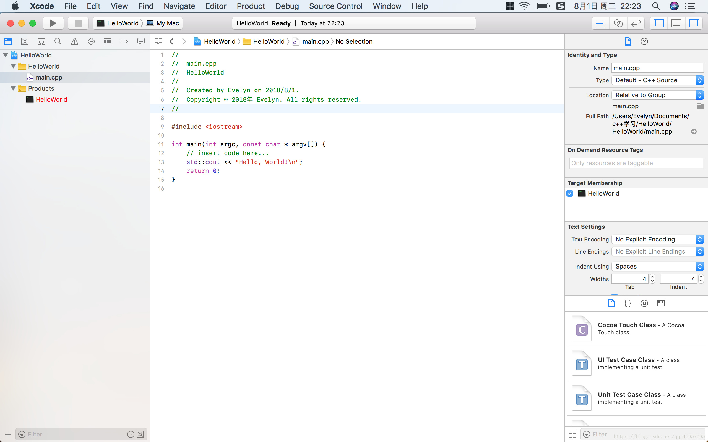Show the Code Snippet library
Image resolution: width=708 pixels, height=442 pixels.
coord(628,303)
